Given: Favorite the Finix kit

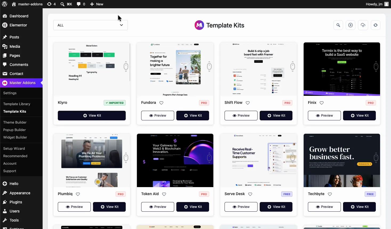Looking at the screenshot, I should [x=322, y=103].
